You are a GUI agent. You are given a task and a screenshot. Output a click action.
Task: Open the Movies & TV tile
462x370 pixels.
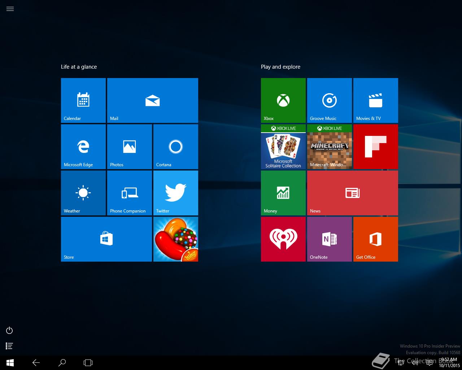(376, 100)
